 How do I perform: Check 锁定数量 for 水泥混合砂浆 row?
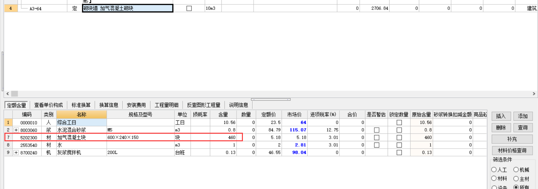[x=399, y=130]
